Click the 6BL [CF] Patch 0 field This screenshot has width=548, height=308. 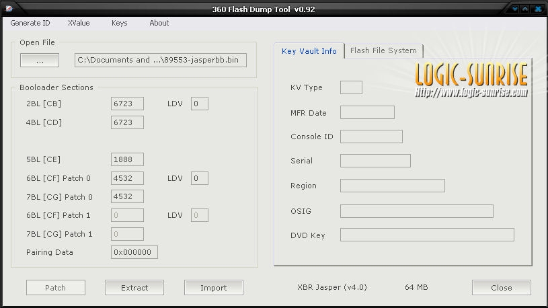pos(127,178)
